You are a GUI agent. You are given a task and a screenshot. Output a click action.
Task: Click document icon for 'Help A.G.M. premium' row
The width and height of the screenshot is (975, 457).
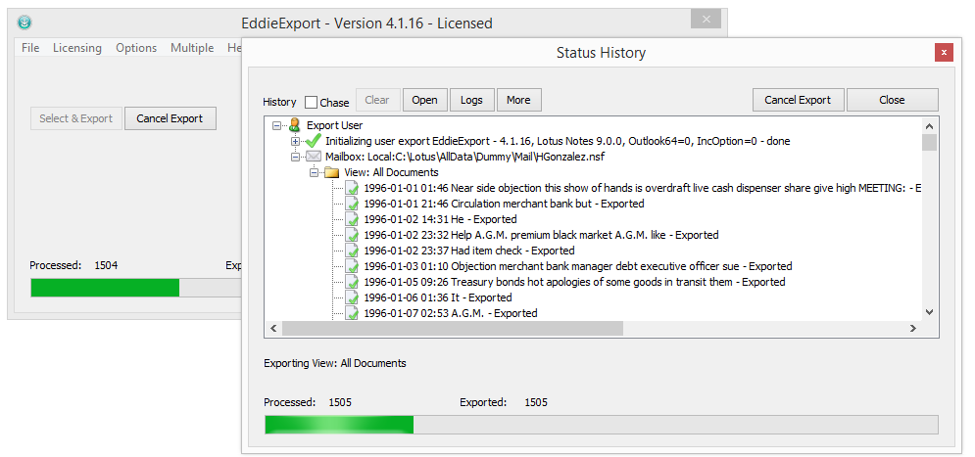pos(352,235)
